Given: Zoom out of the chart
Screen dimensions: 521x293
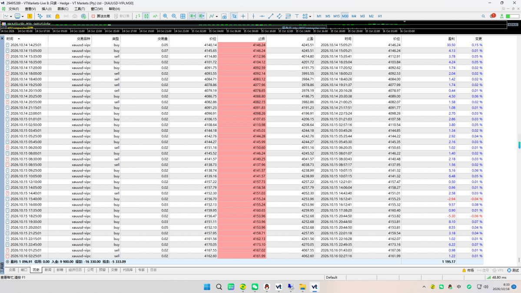Looking at the screenshot, I should 174,16.
